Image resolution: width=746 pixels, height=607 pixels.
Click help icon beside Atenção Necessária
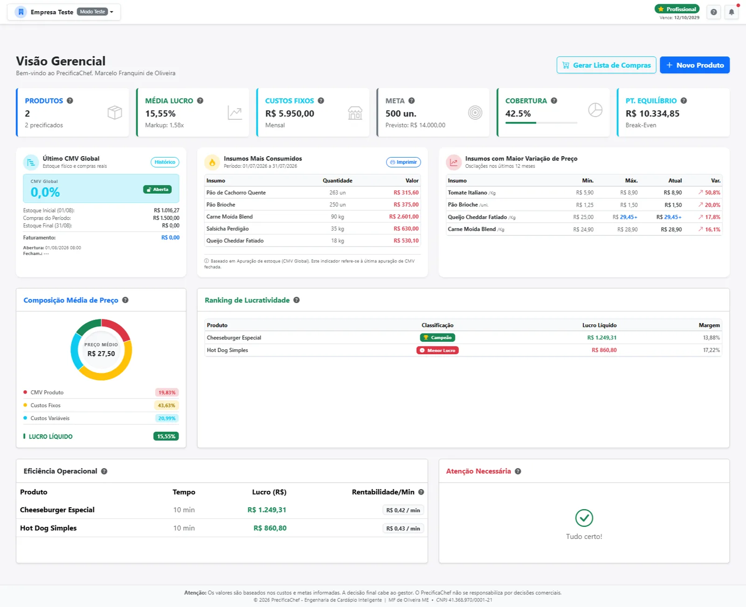click(518, 471)
